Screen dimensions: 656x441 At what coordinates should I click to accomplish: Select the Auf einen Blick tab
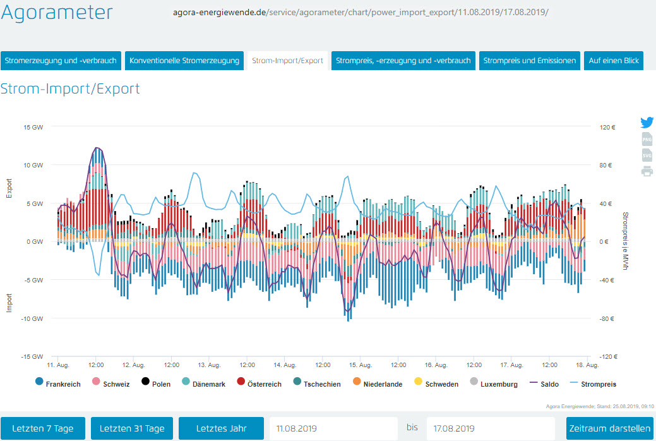click(613, 61)
